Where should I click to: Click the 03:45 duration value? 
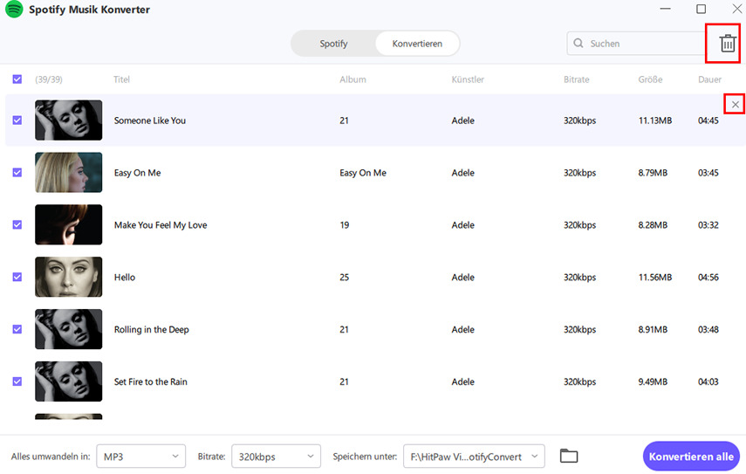(x=708, y=173)
